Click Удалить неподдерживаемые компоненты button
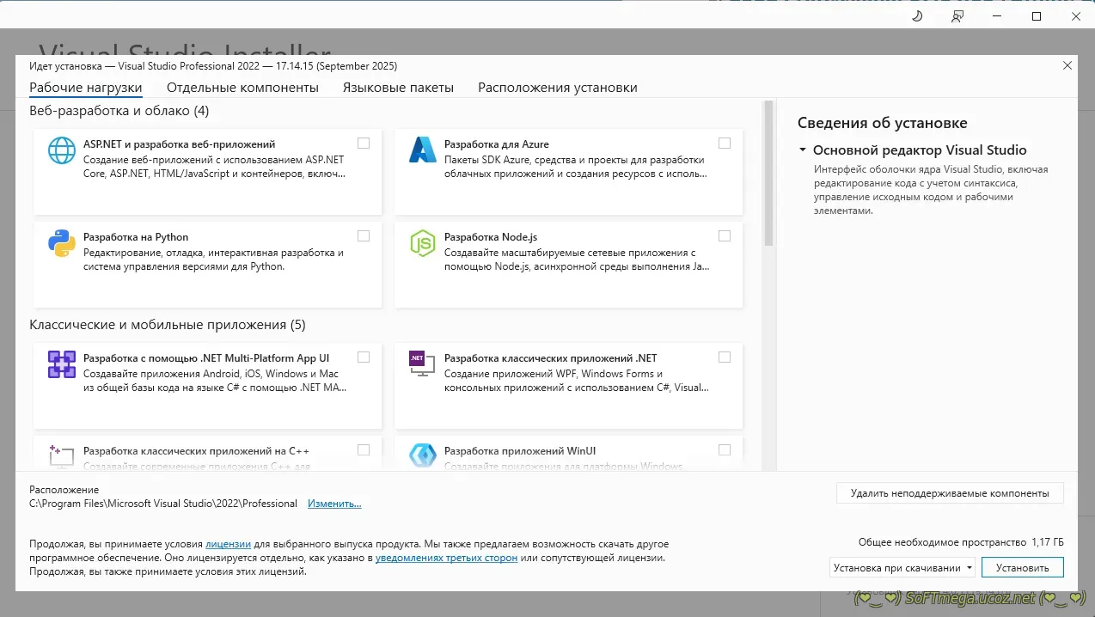 (x=949, y=493)
